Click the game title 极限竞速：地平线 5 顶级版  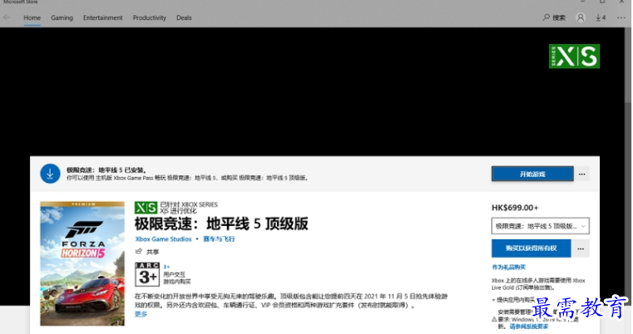(x=221, y=223)
